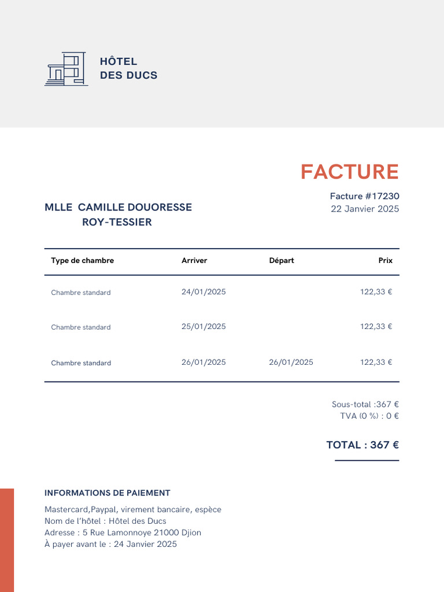Select arrival date 25/01/2025
Image resolution: width=444 pixels, height=592 pixels.
[203, 326]
